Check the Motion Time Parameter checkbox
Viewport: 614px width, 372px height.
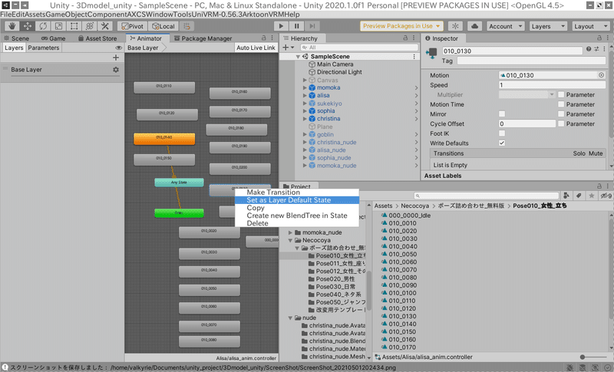click(x=561, y=104)
